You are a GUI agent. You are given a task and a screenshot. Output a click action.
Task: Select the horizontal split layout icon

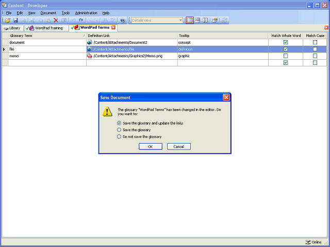point(197,21)
